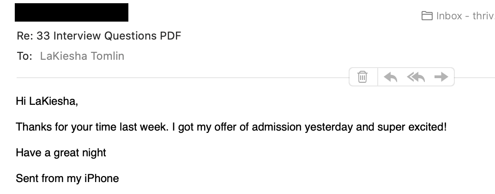Delete this email with the trash icon
Viewport: 495px width, 194px height.
click(362, 77)
